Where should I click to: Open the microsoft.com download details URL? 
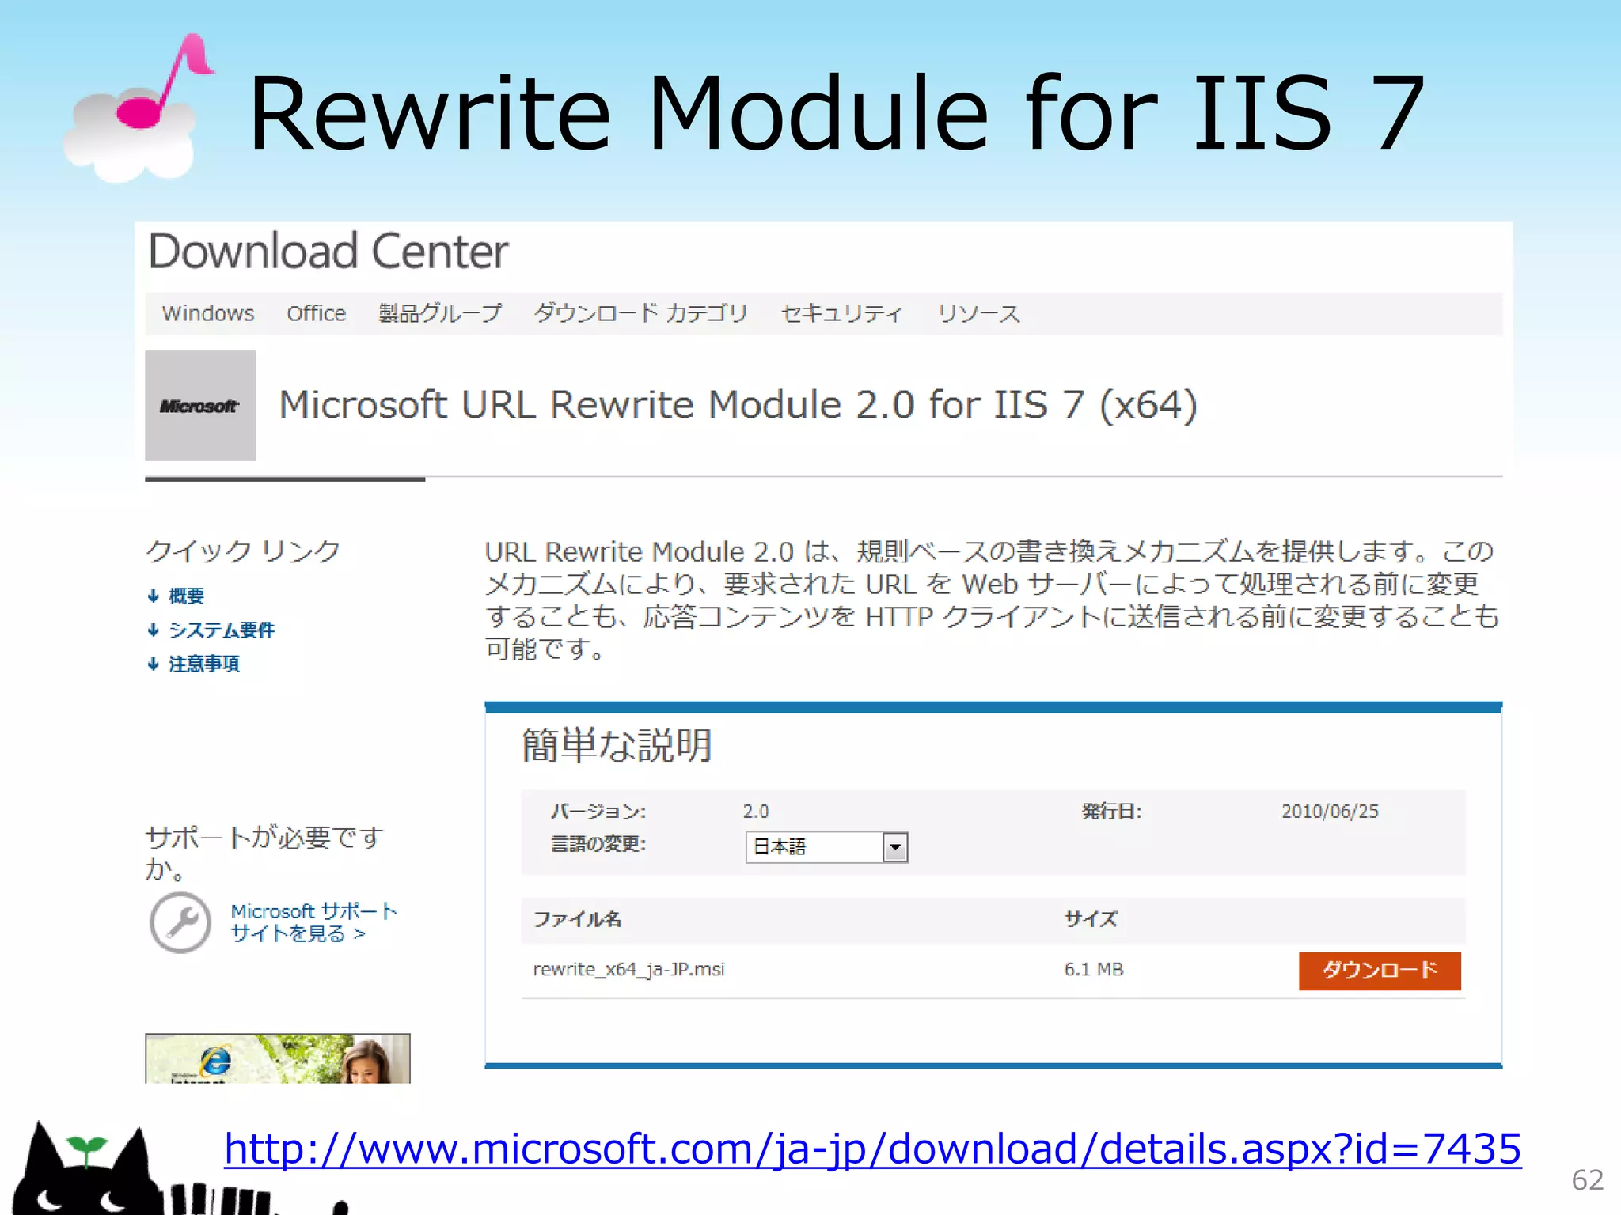coord(872,1149)
